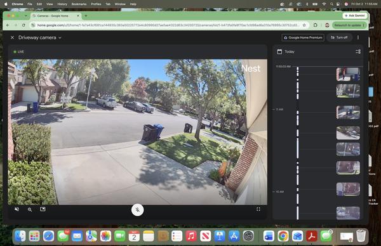Bookmark this page with the star

304,25
